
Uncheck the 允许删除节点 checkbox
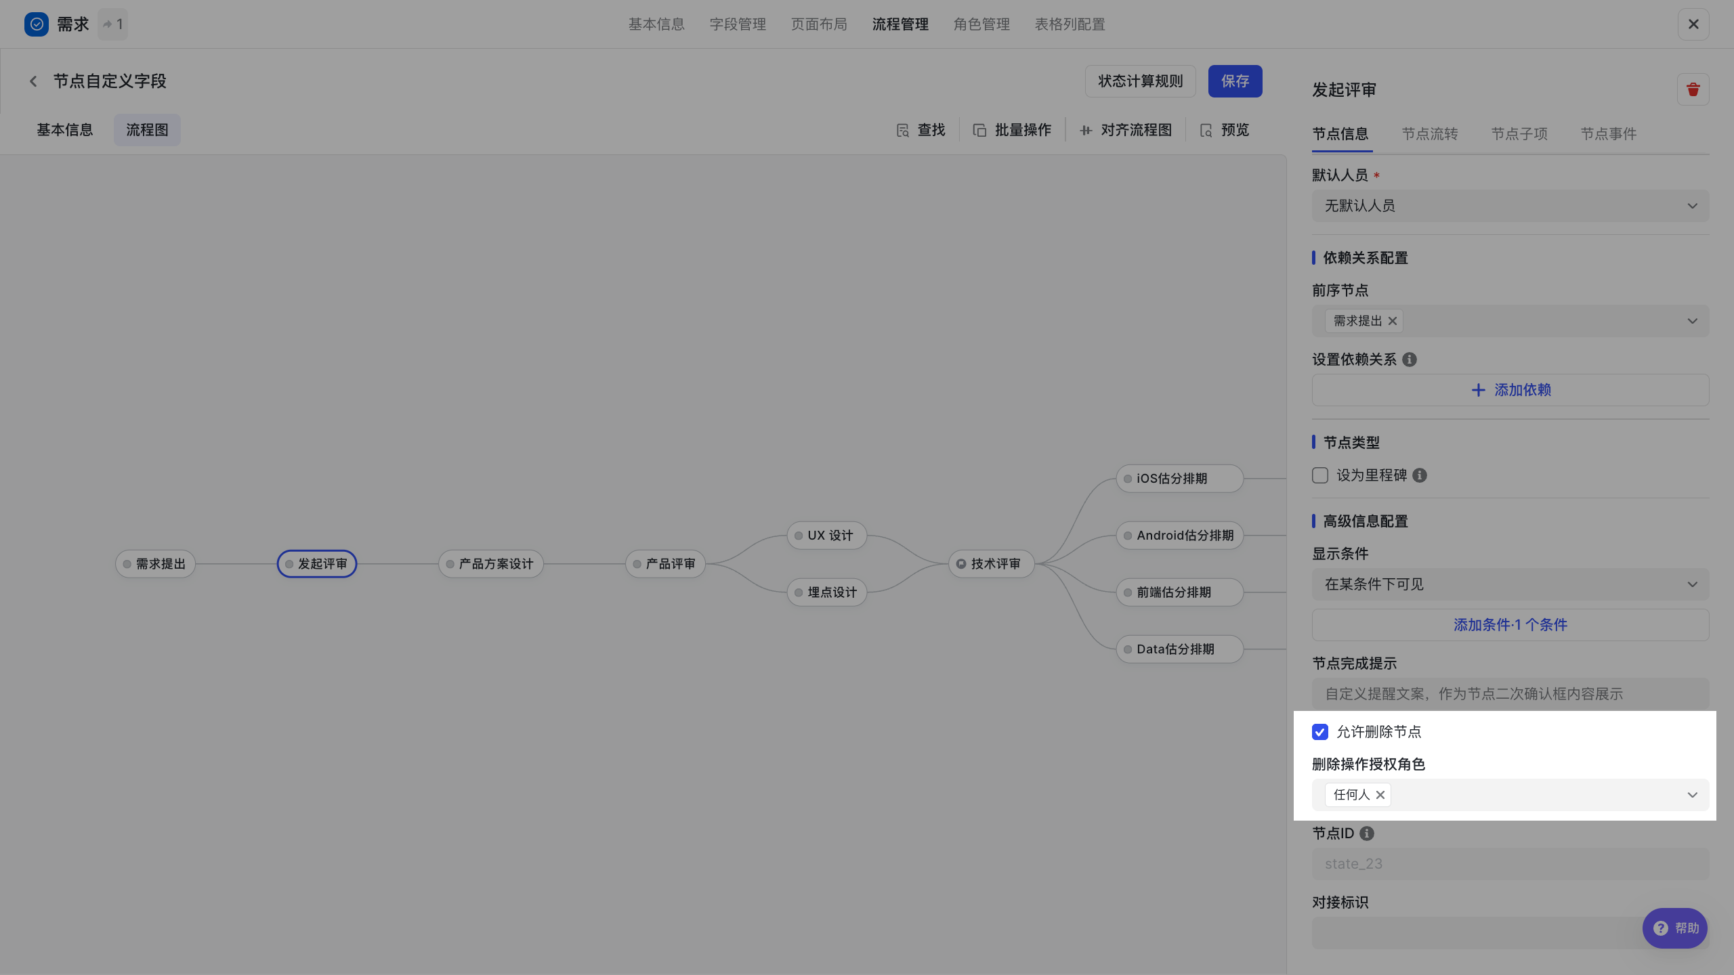click(x=1320, y=732)
